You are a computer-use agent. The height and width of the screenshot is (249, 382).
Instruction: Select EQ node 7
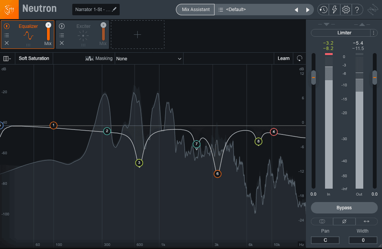pos(197,144)
